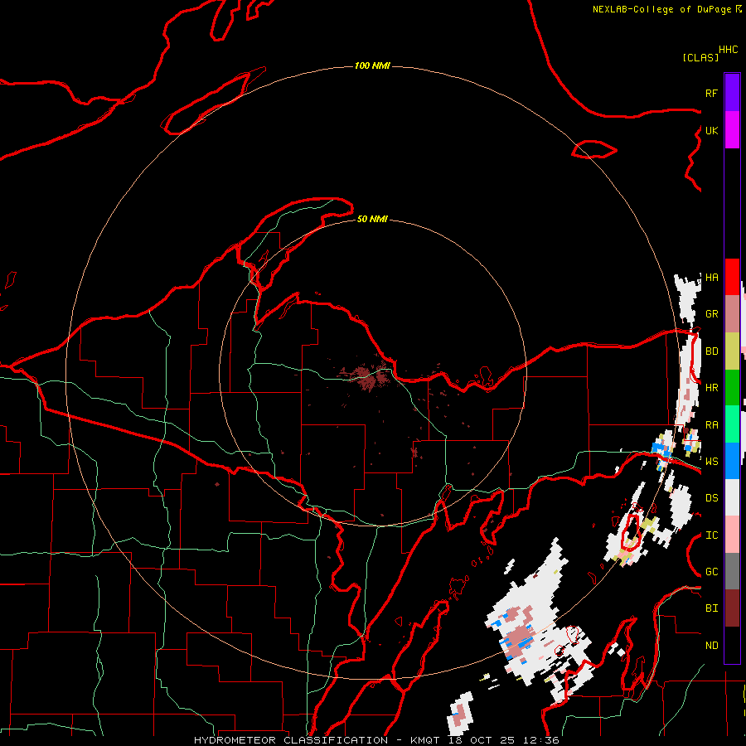This screenshot has width=746, height=746.
Task: Click the WS legend label
Action: (711, 462)
